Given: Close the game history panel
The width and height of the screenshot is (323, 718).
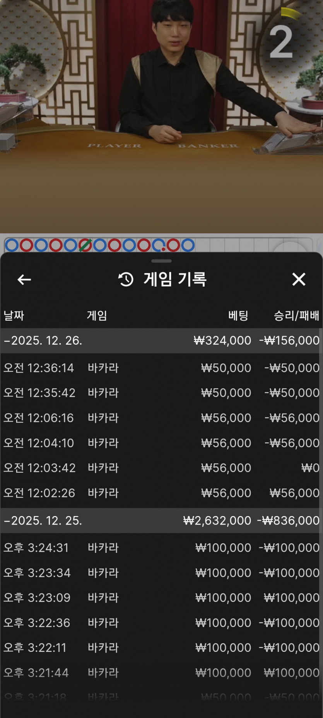Looking at the screenshot, I should pyautogui.click(x=299, y=279).
